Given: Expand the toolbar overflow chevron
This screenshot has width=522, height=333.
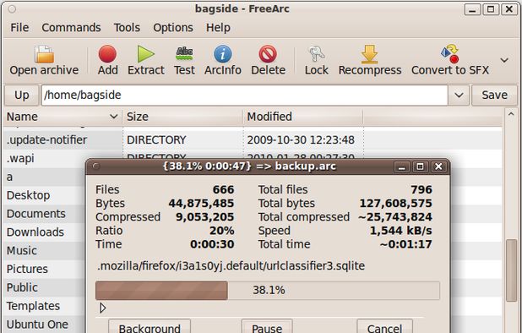Looking at the screenshot, I should pyautogui.click(x=504, y=60).
